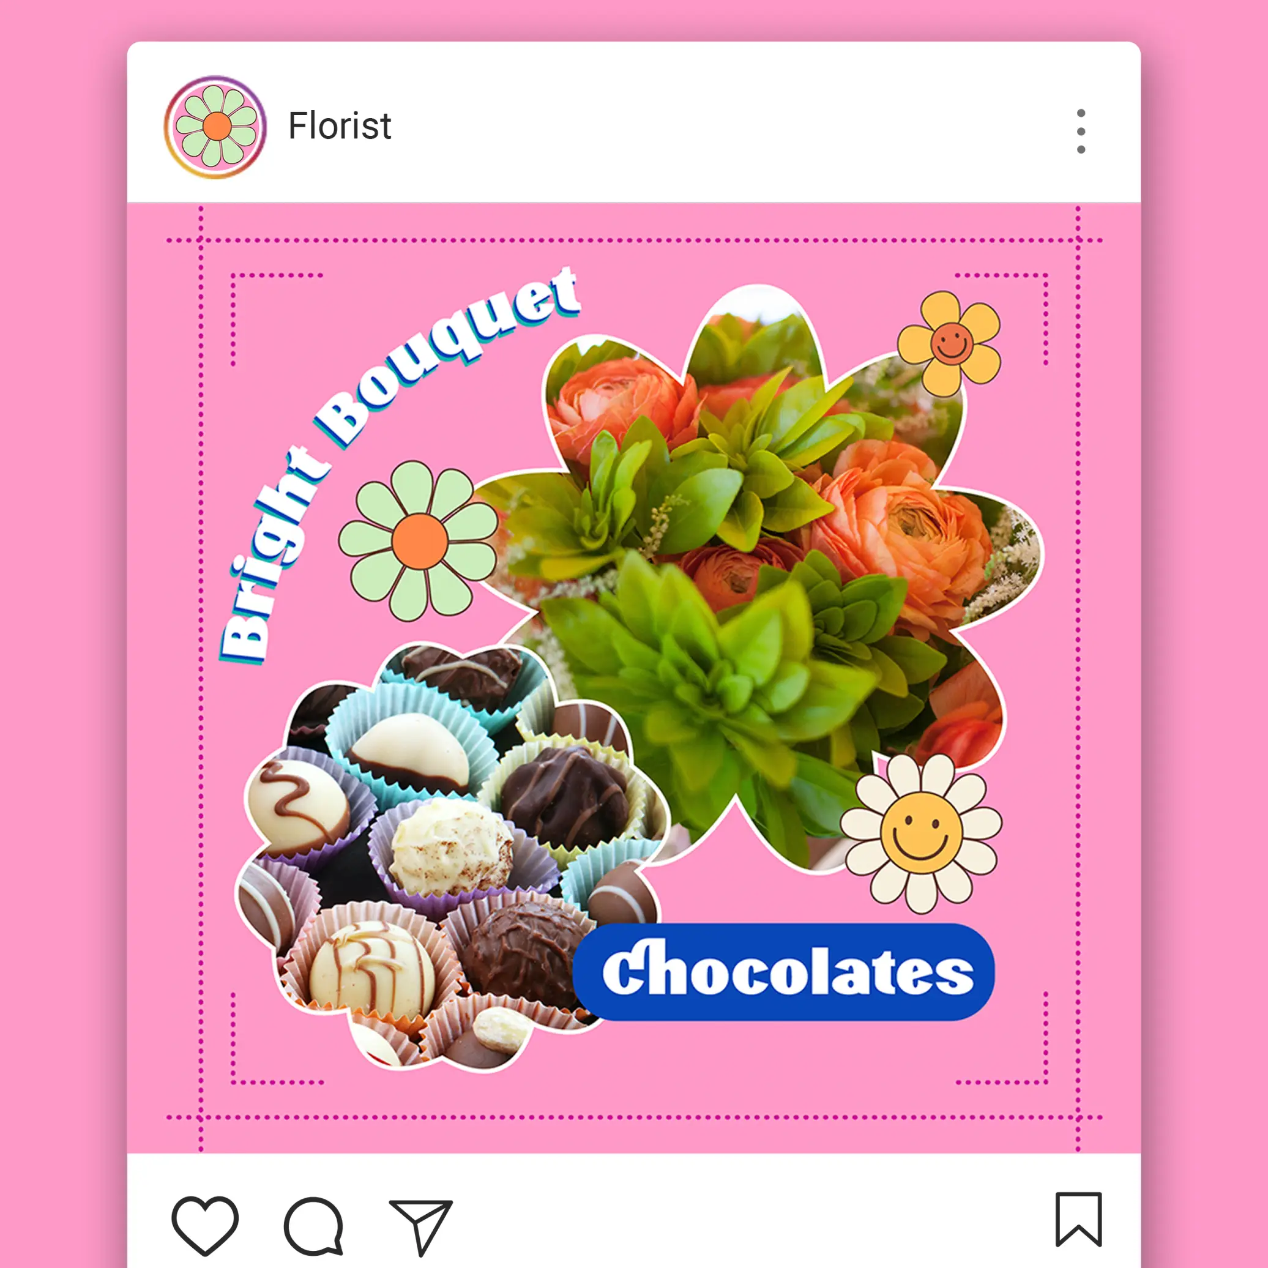Select the cream smiley daisy sticker
The image size is (1268, 1268).
pyautogui.click(x=921, y=834)
